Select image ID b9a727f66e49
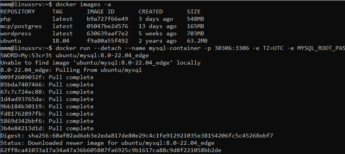345x154 pixels. click(x=107, y=19)
